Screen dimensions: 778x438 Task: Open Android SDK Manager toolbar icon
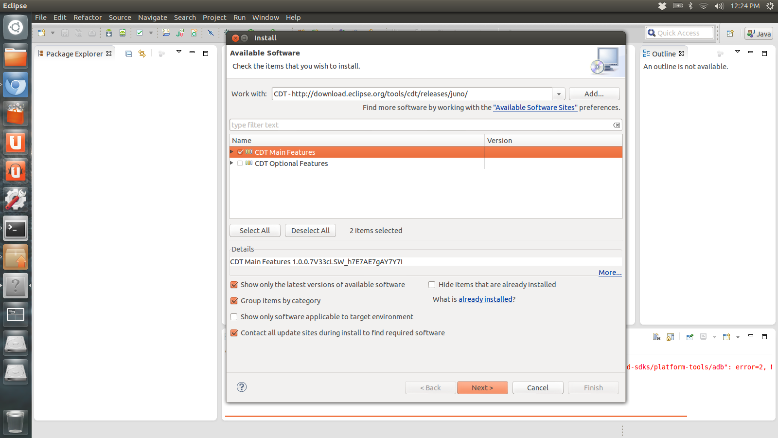[109, 33]
